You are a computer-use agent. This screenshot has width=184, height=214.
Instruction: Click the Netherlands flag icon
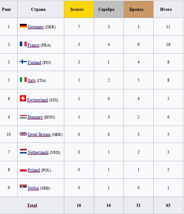click(23, 151)
